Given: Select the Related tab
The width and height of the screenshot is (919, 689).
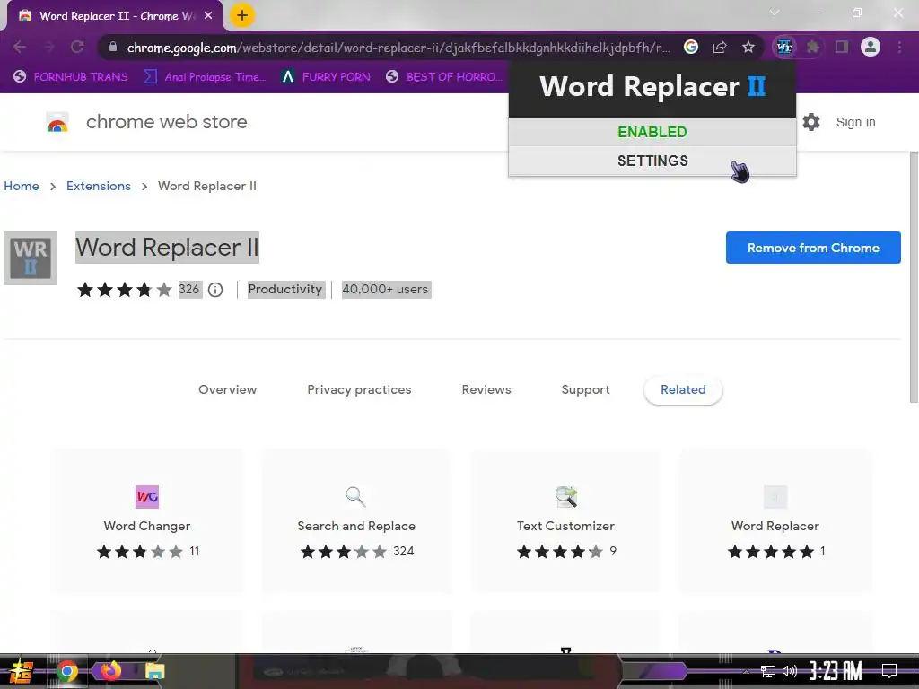Looking at the screenshot, I should [683, 389].
